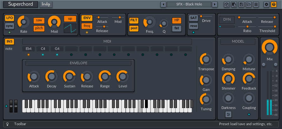Click the DYN Ratio slider

point(247,26)
